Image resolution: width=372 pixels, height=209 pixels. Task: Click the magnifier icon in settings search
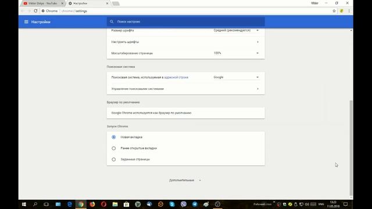pos(112,21)
